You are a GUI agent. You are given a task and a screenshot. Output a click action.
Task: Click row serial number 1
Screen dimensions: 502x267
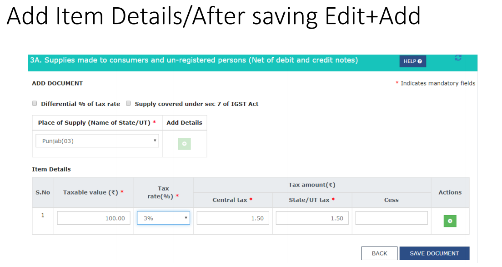coord(43,216)
